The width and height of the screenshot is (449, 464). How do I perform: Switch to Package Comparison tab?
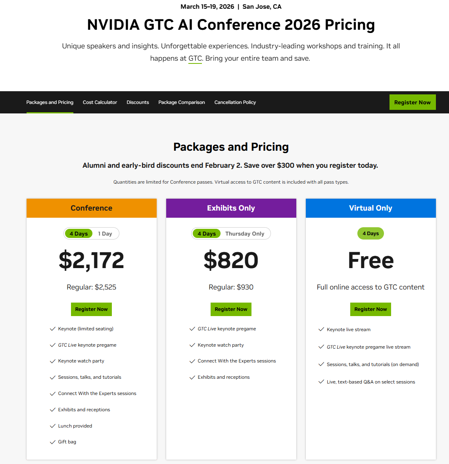click(x=182, y=102)
